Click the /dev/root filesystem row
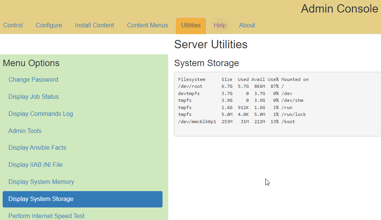The width and height of the screenshot is (381, 220). (231, 86)
